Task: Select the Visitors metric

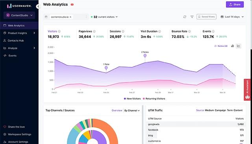Action: (59, 34)
